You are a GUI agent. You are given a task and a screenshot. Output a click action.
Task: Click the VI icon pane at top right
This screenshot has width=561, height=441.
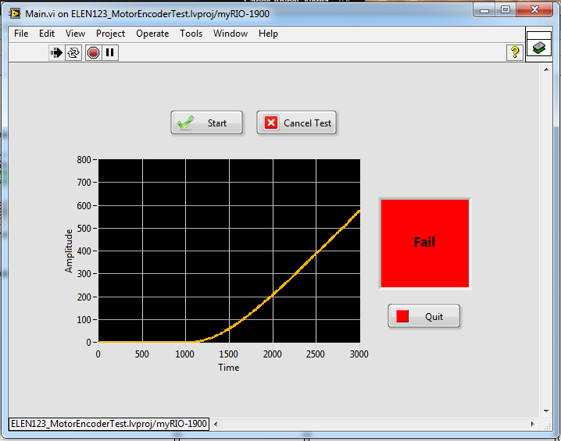[539, 48]
